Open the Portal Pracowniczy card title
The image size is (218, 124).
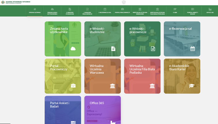[58, 68]
